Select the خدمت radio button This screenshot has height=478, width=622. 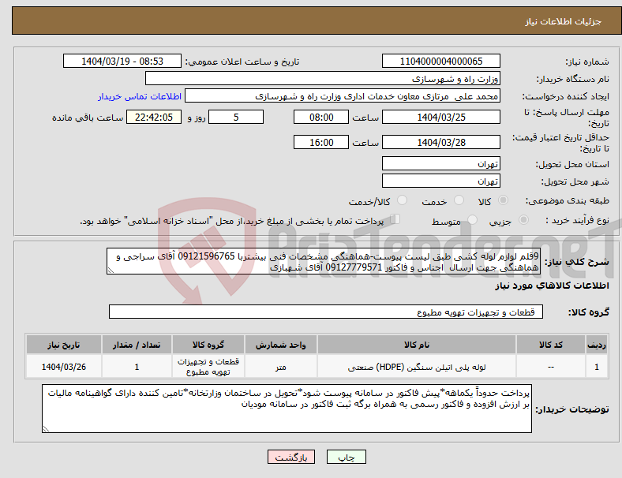point(459,200)
